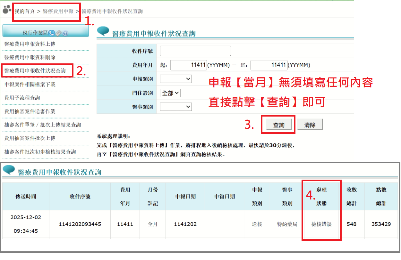The width and height of the screenshot is (401, 260).
Task: Click the 收件序號 text field
Action: 195,51
